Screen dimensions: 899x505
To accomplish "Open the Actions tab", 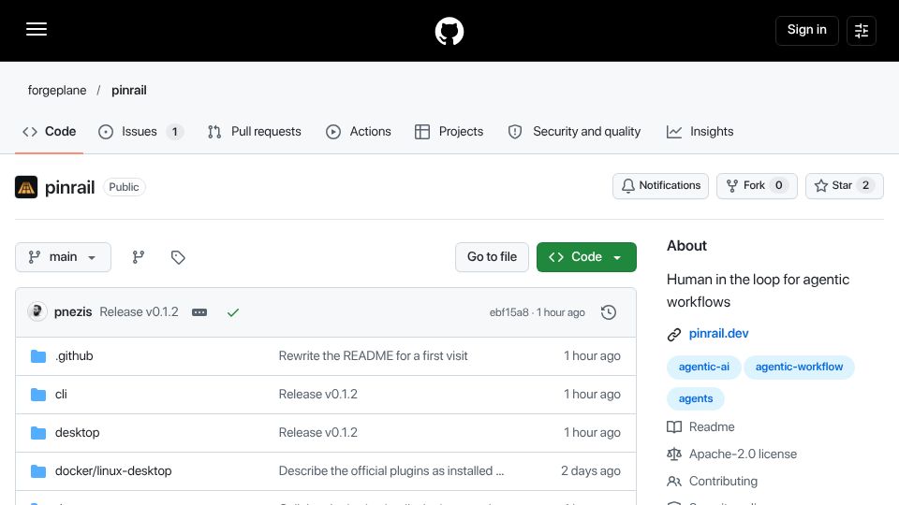I will [359, 132].
